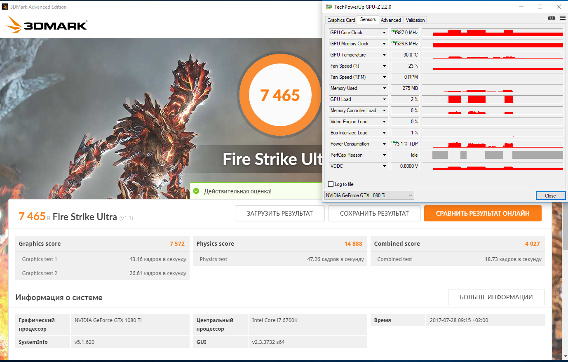Click the Idle PerfCap Reason value
568x362 pixels.
(405, 155)
